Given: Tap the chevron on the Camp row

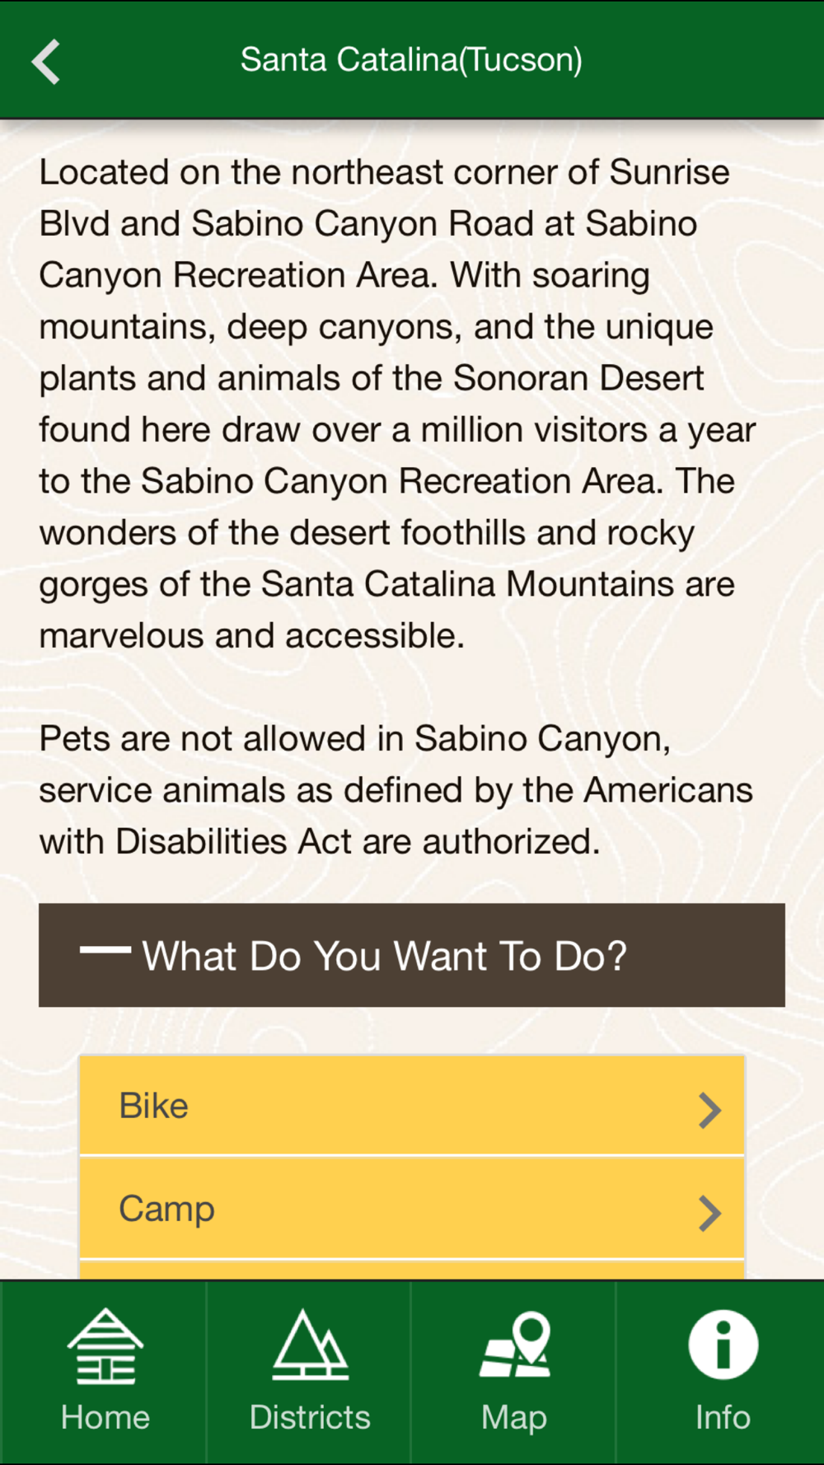Looking at the screenshot, I should click(709, 1213).
